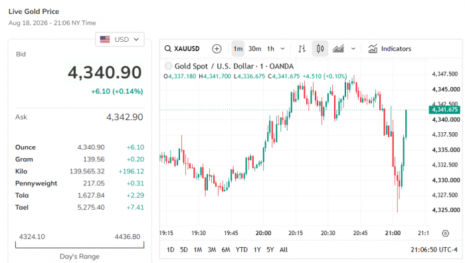Expand the timeframe interval dropdown arrow
This screenshot has height=263, width=465.
point(282,48)
